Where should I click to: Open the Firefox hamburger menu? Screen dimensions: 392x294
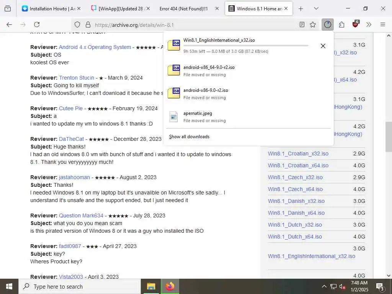[x=383, y=24]
